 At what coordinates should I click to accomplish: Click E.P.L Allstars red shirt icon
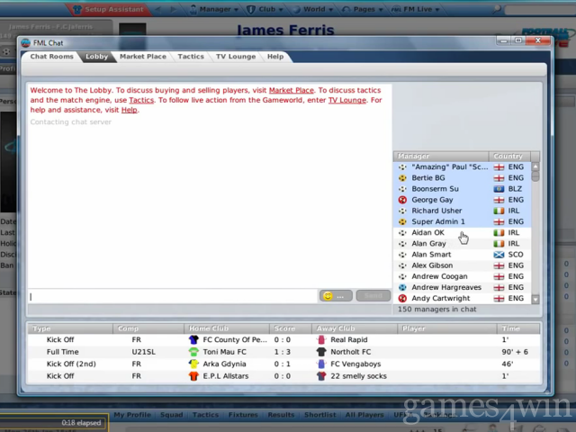193,375
